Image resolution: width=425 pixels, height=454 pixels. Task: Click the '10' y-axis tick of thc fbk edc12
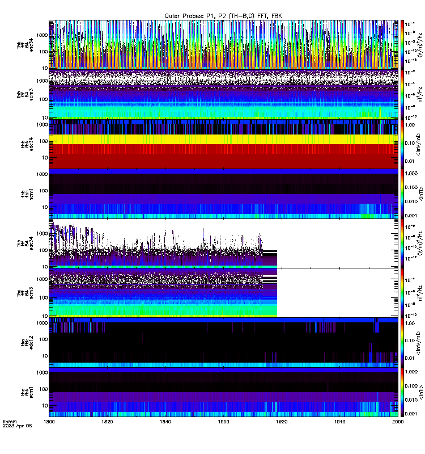click(45, 356)
